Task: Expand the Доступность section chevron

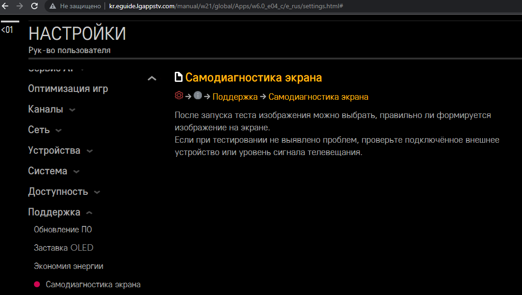Action: 97,192
